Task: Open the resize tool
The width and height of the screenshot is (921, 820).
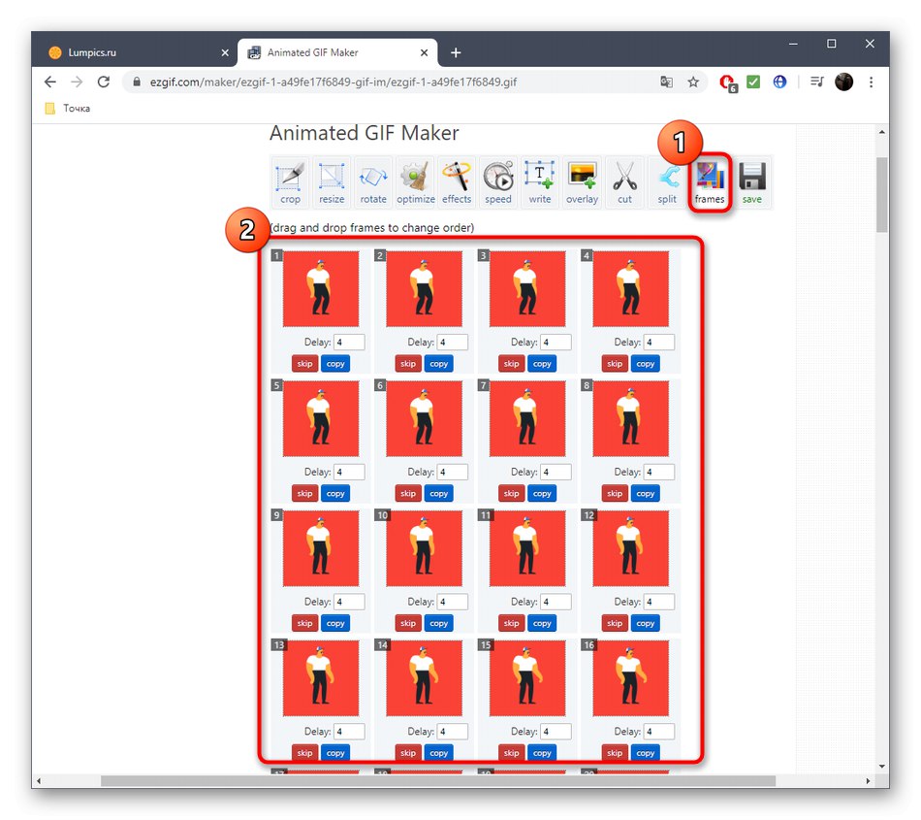Action: (332, 182)
